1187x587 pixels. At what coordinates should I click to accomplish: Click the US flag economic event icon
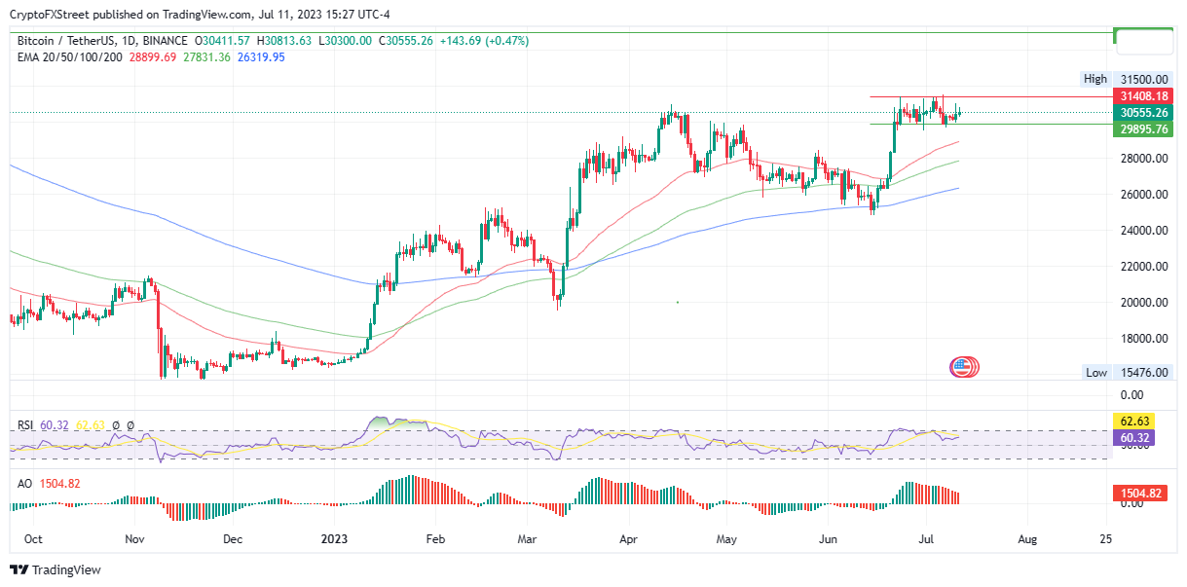click(963, 367)
